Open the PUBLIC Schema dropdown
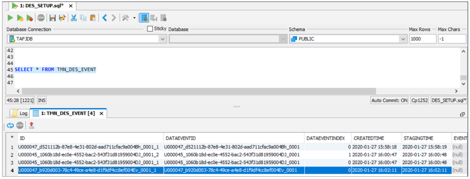Image resolution: width=470 pixels, height=179 pixels. (403, 39)
